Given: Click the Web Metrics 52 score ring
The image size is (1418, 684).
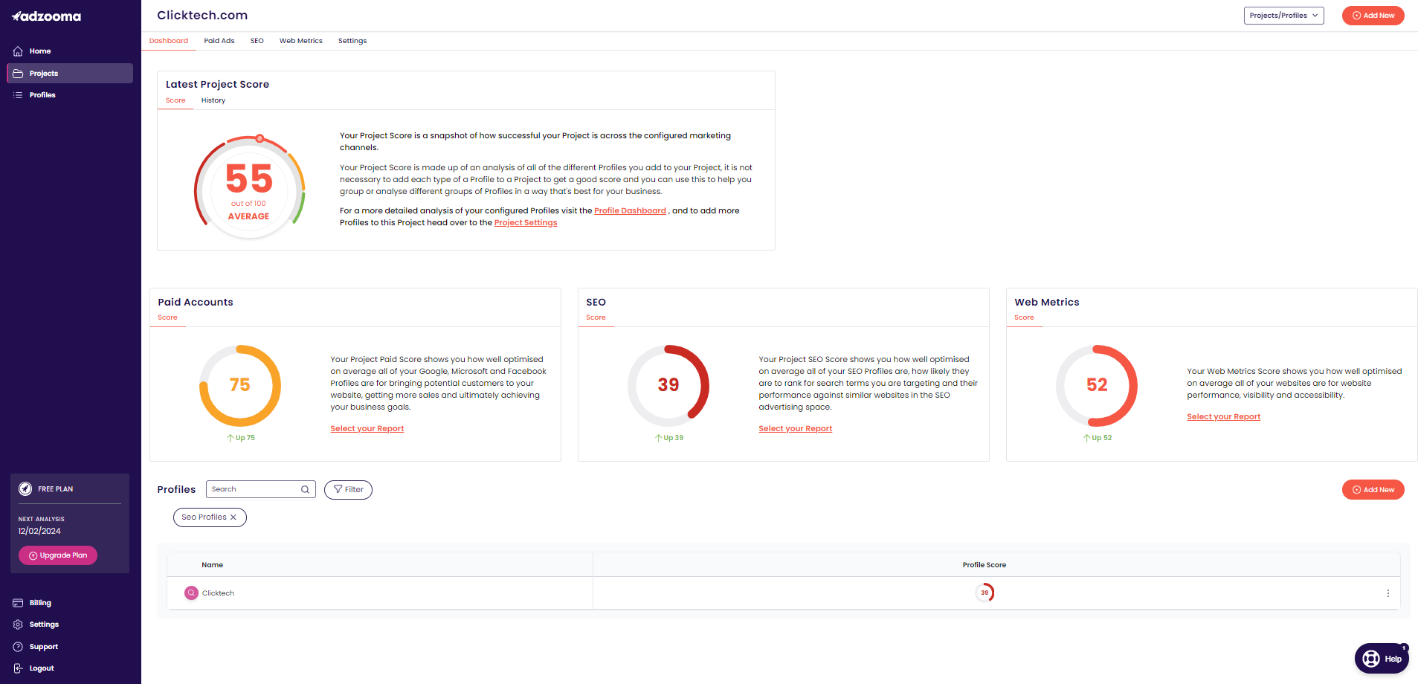Looking at the screenshot, I should (x=1097, y=385).
